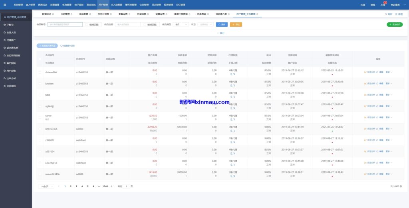
Task: Click the subordinate user icon in nnn123456 row
Action: [231, 131]
